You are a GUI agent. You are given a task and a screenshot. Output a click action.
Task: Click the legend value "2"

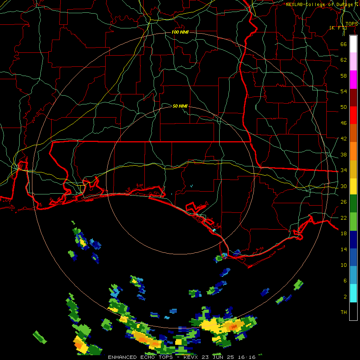pos(345,297)
